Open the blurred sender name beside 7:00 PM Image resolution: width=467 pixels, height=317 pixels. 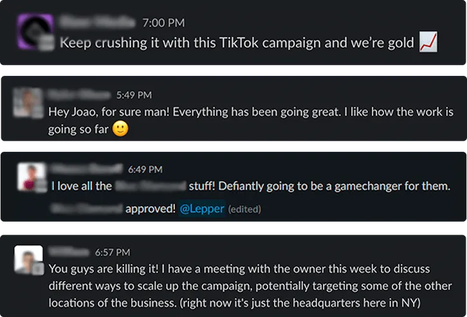pos(96,23)
